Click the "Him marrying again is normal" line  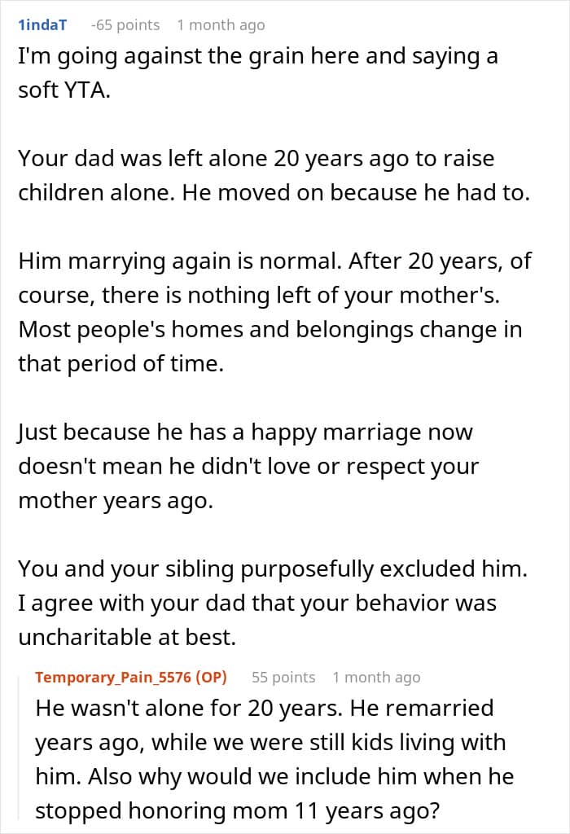coord(275,261)
